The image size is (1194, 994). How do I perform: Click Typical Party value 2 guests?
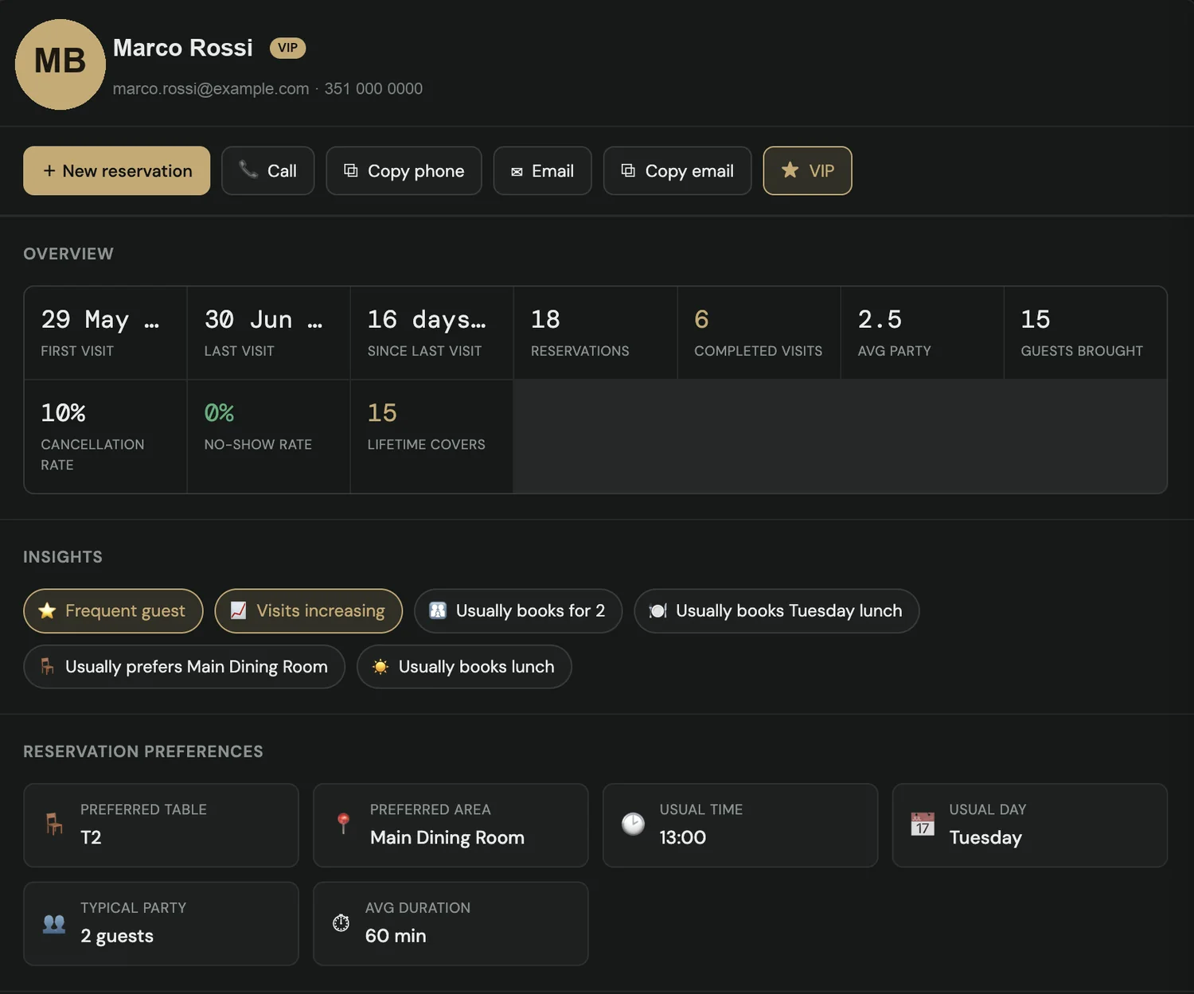tap(117, 936)
